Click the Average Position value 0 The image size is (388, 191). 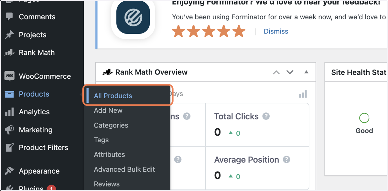(x=218, y=176)
